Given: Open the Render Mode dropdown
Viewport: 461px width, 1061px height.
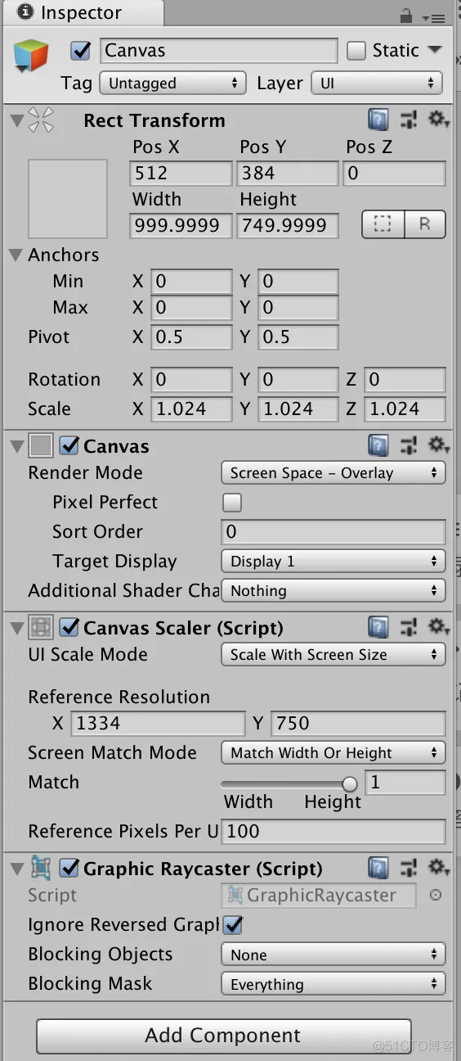Looking at the screenshot, I should (x=333, y=472).
